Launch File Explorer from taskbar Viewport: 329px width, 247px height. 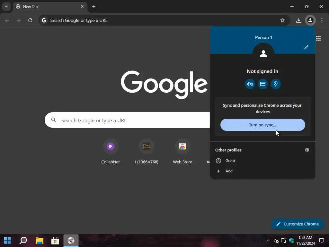(39, 241)
